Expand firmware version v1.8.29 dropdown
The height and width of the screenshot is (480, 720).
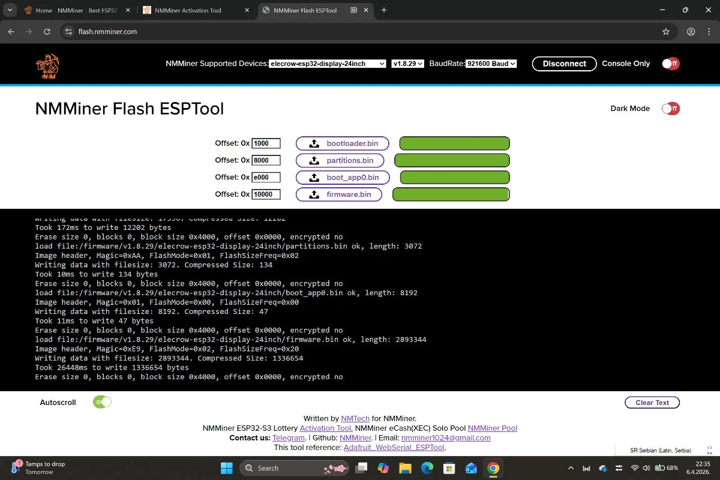[x=407, y=64]
